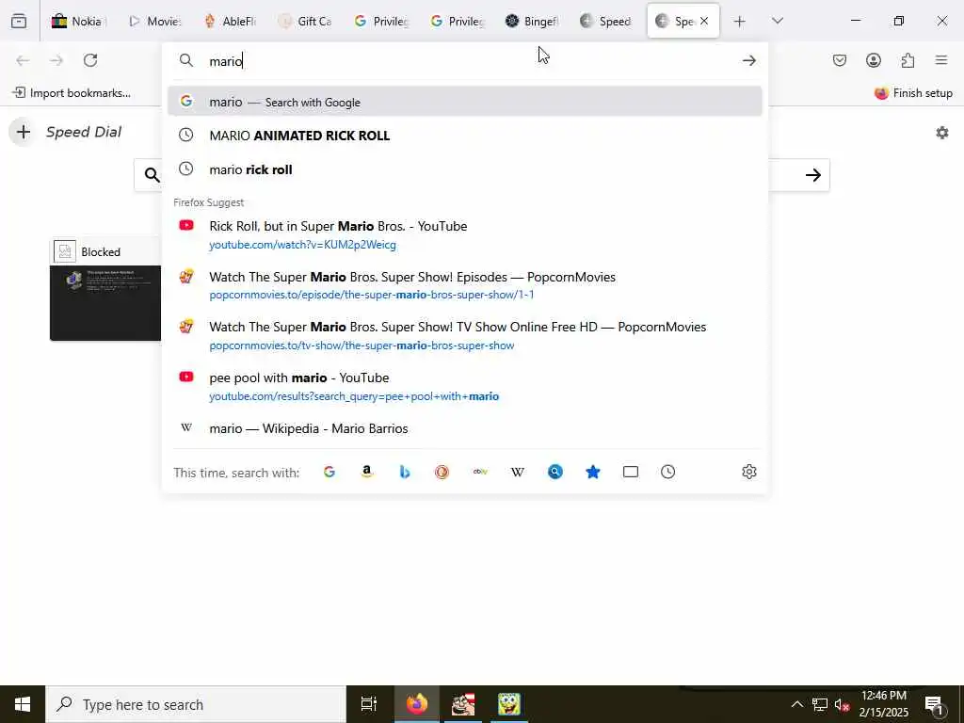This screenshot has width=964, height=723.
Task: Open 'Rick Roll, but in Super Mario Bros.' YouTube result
Action: [x=465, y=234]
